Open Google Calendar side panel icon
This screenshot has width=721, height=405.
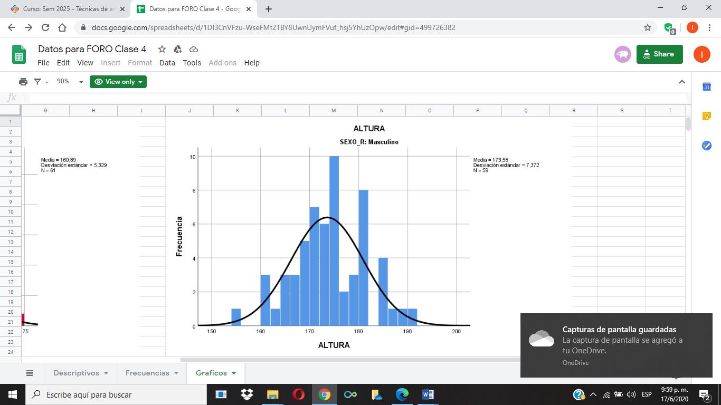(x=706, y=87)
